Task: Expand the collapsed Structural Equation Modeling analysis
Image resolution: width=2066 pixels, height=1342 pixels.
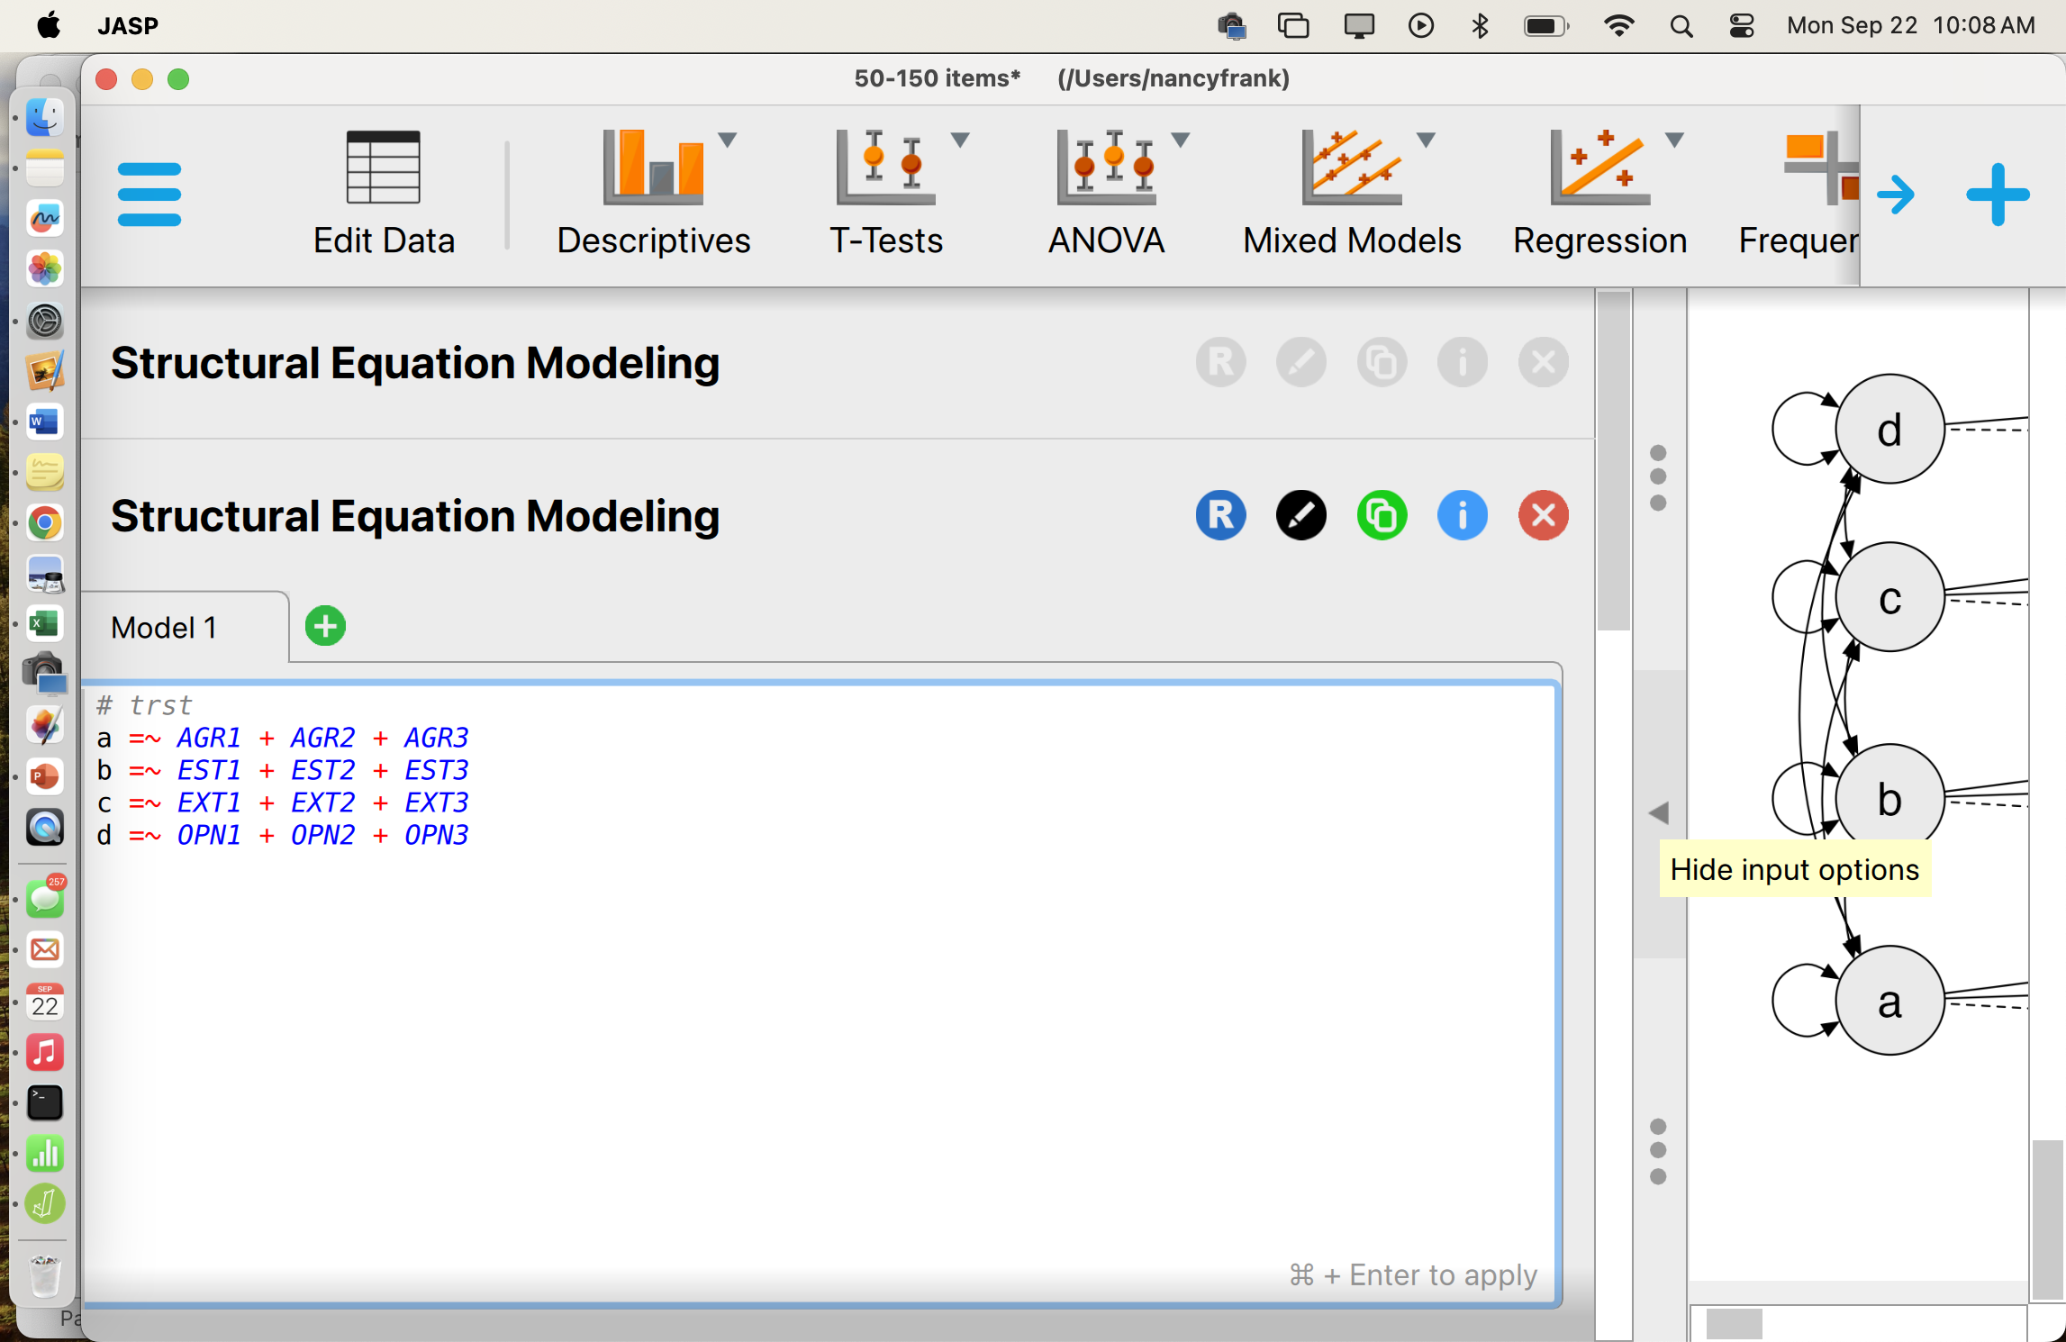Action: 414,363
